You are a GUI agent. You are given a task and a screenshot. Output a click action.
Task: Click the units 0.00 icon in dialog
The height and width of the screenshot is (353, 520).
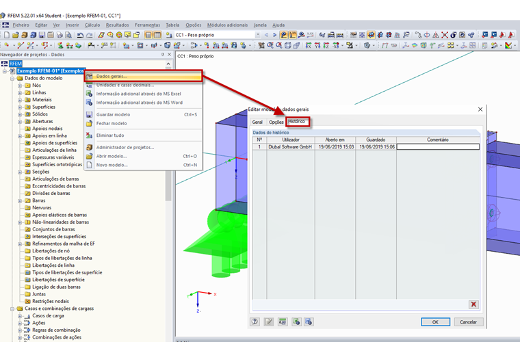pyautogui.click(x=283, y=322)
